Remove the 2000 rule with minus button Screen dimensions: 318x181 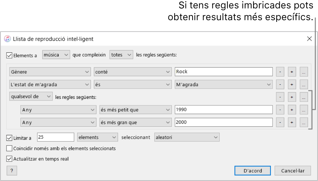pos(280,122)
